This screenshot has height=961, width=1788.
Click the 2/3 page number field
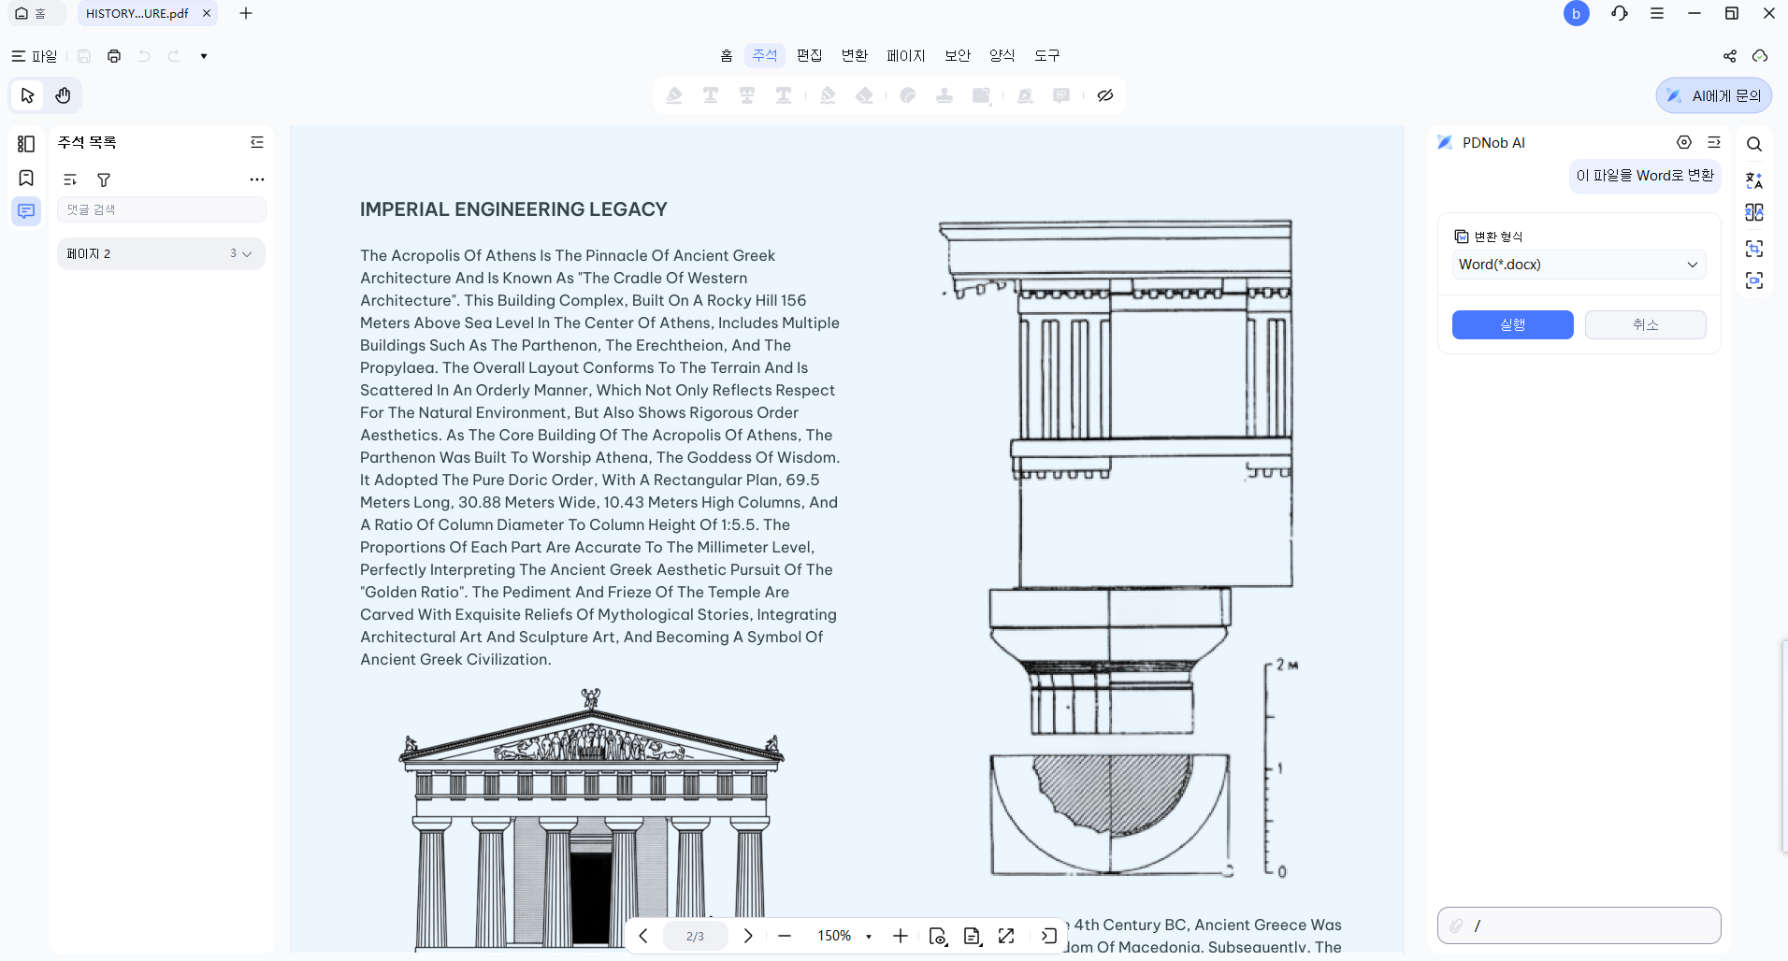(696, 936)
